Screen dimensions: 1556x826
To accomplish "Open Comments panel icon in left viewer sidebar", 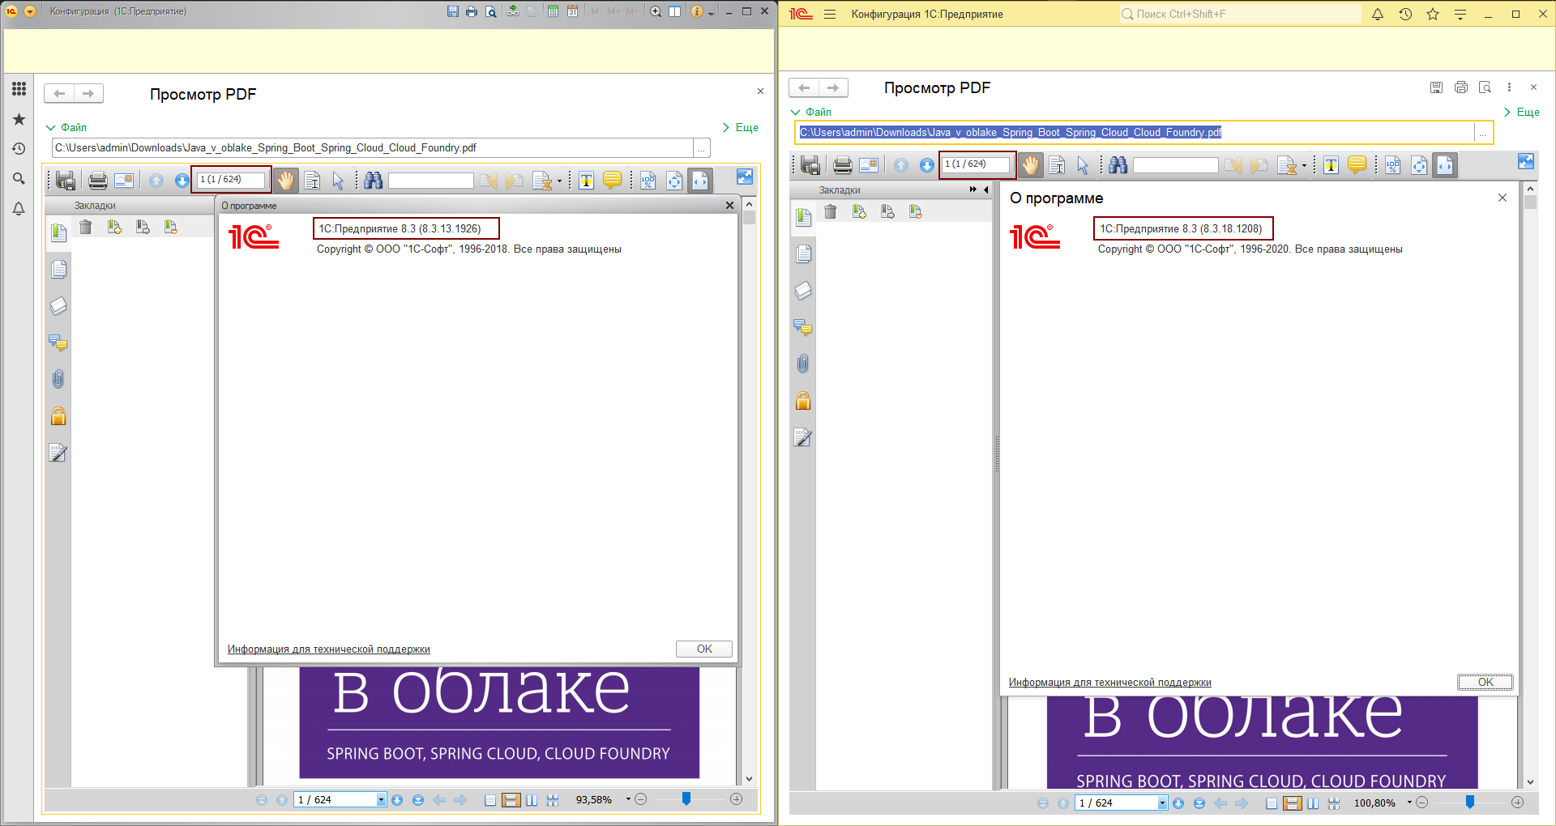I will (58, 343).
